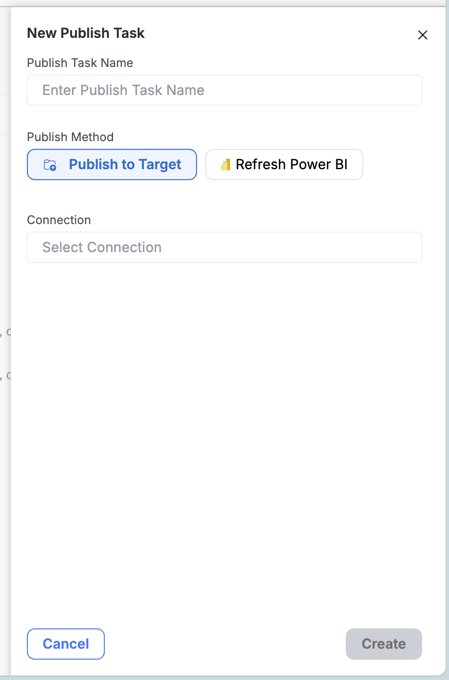Open the Select Connection dropdown
Viewport: 449px width, 680px height.
coord(224,247)
